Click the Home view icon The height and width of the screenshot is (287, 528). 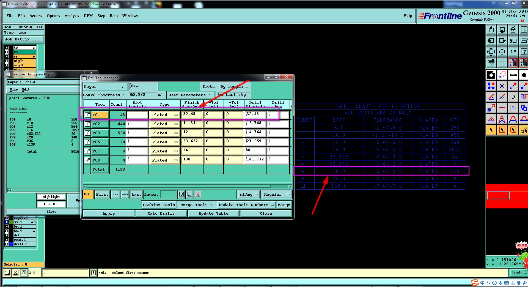tap(513, 30)
